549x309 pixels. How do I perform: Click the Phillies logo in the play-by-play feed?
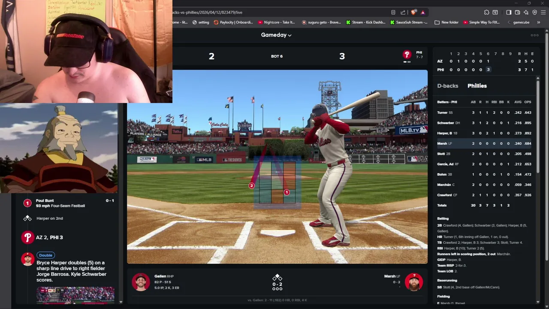point(27,237)
